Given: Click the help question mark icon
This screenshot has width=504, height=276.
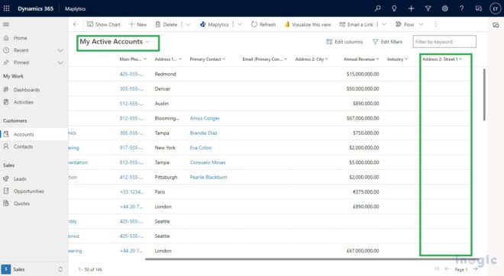Looking at the screenshot, I should coord(461,8).
